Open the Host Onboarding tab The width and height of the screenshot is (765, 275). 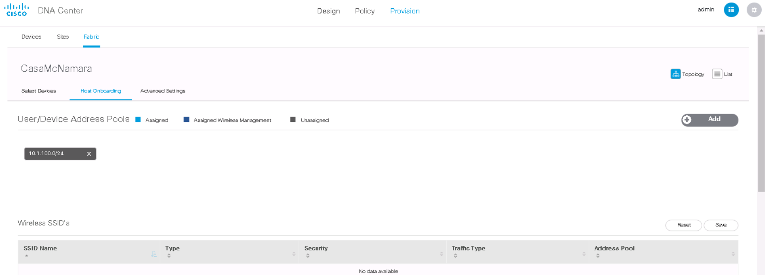pos(101,91)
